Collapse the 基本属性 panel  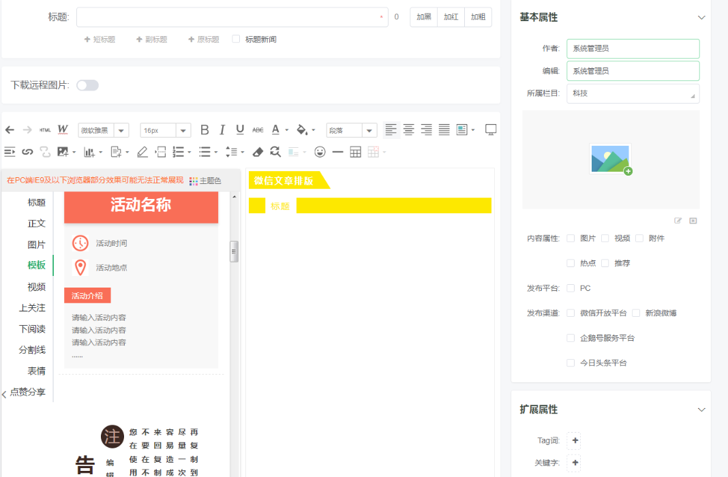point(702,17)
